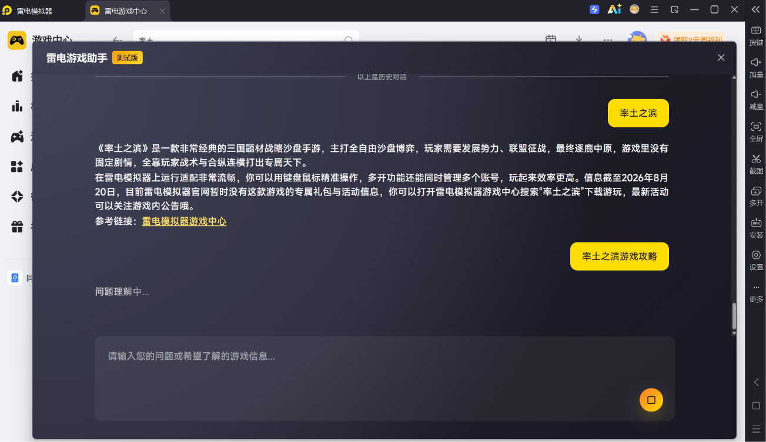Open the keyboard mapping (按键) tool

[756, 35]
